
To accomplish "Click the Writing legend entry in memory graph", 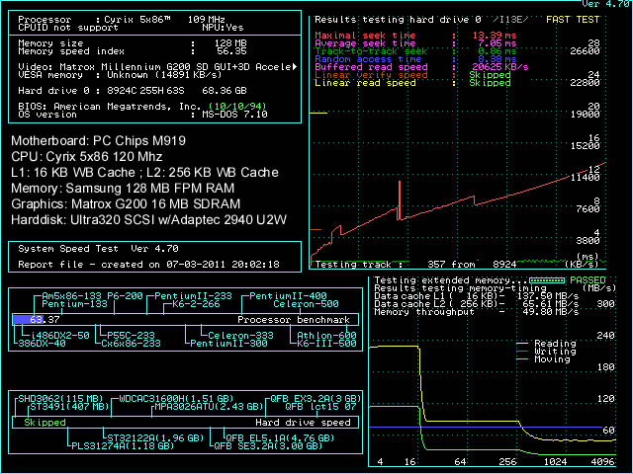I will pos(546,352).
